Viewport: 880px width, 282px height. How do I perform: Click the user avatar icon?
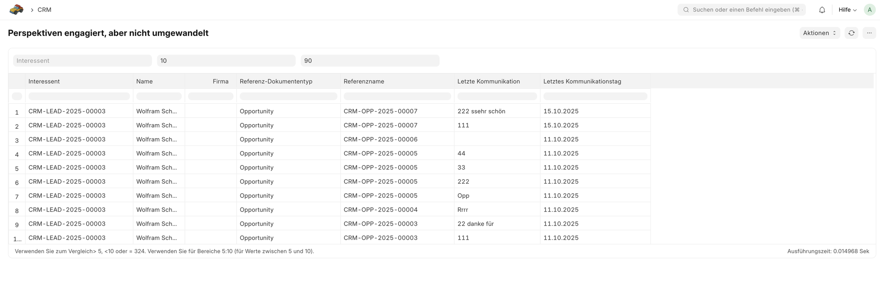[x=869, y=10]
